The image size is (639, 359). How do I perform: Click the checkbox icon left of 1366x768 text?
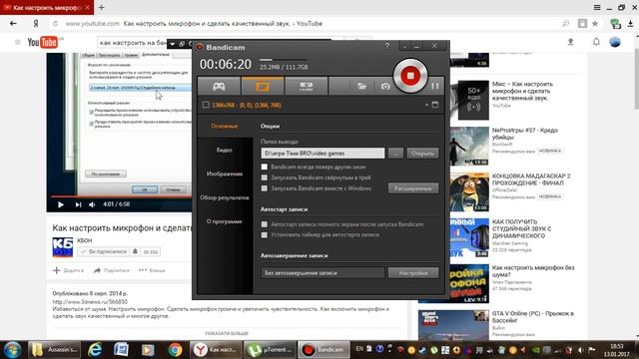(x=206, y=105)
